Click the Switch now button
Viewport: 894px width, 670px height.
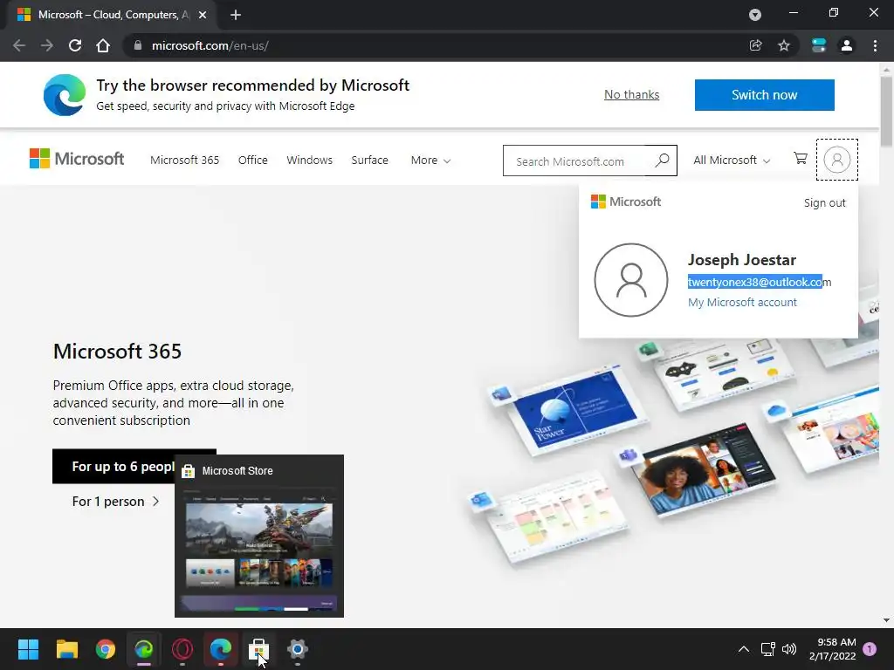[x=764, y=94]
